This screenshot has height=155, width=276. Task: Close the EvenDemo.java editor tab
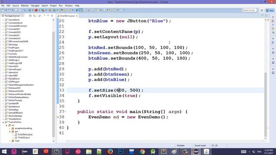click(77, 16)
